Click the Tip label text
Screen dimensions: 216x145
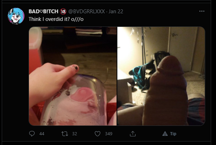[173, 134]
